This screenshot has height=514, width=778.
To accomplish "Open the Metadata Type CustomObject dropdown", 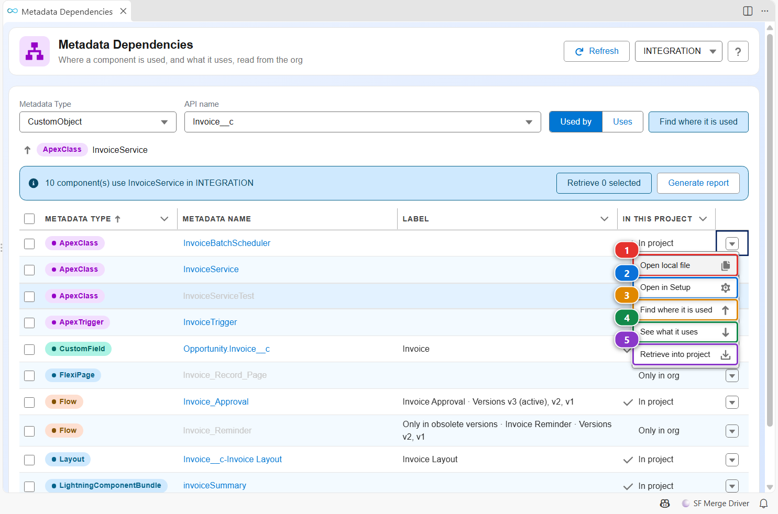I will tap(98, 122).
